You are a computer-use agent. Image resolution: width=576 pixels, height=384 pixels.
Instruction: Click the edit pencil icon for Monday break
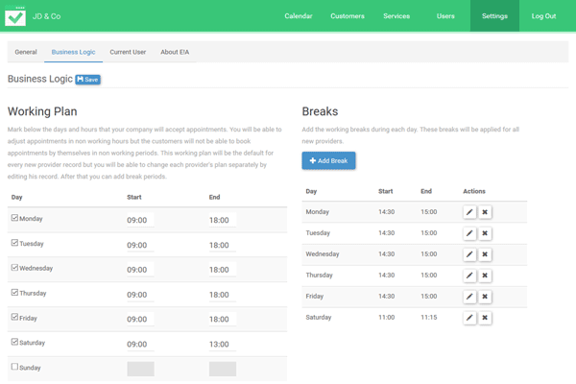coord(469,212)
